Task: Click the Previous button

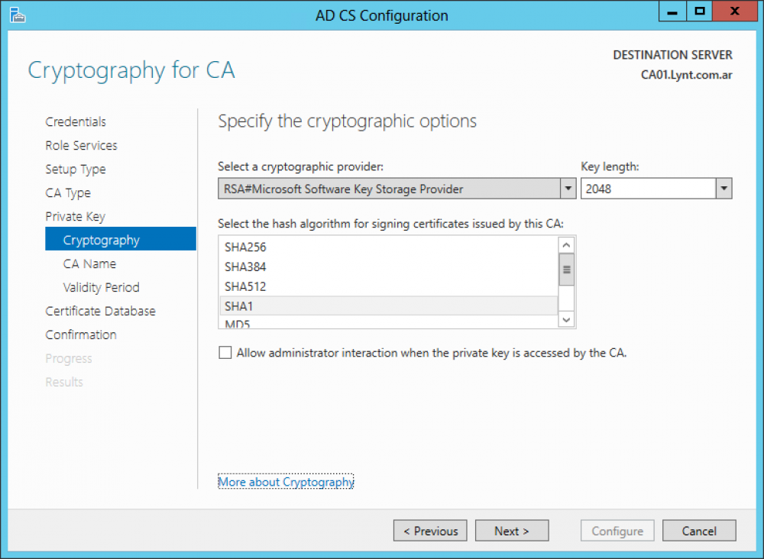Action: coord(430,531)
